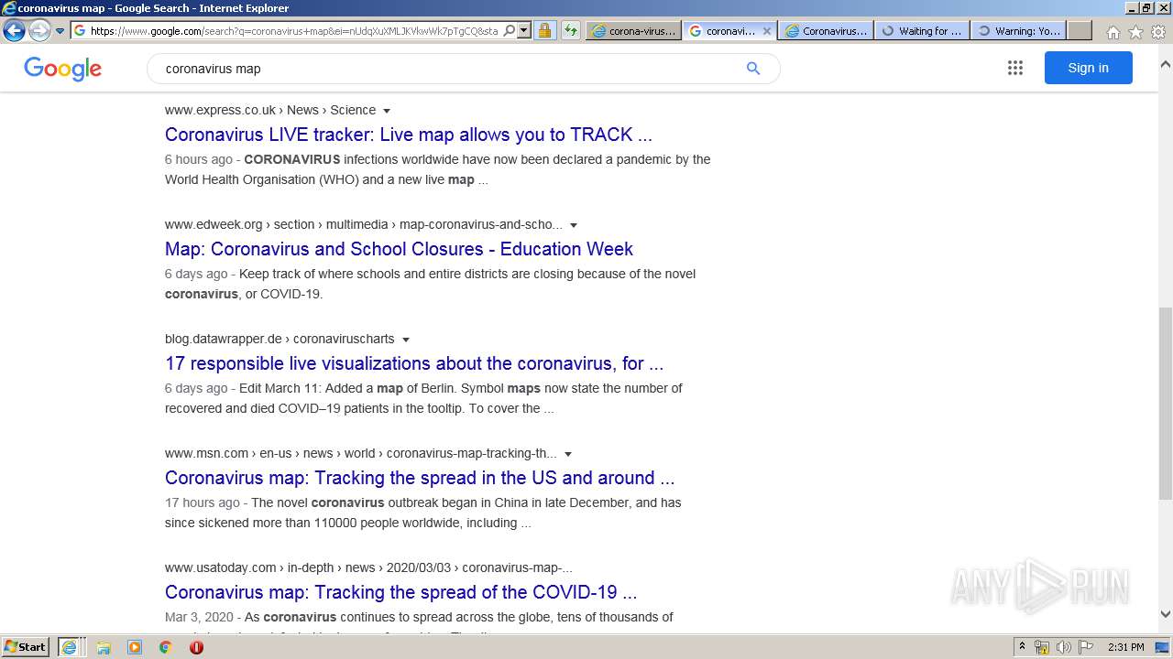Viewport: 1173px width, 659px height.
Task: Click the Google logo
Action: pos(62,69)
